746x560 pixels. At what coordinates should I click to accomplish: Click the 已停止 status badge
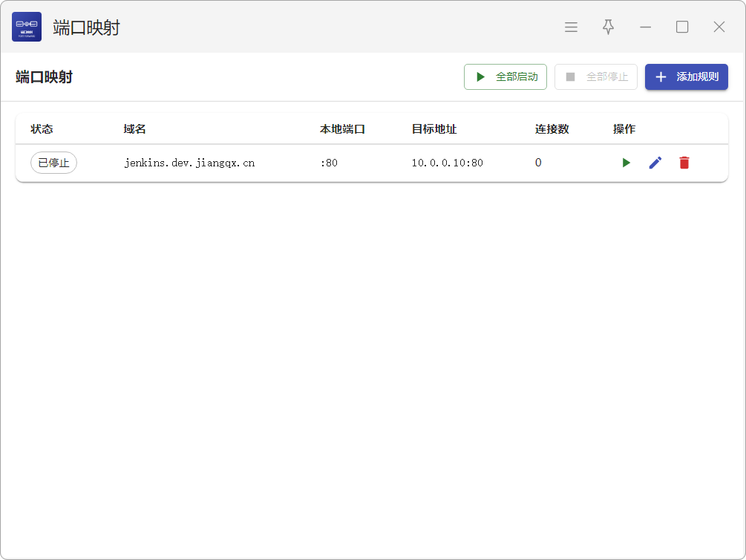[53, 163]
